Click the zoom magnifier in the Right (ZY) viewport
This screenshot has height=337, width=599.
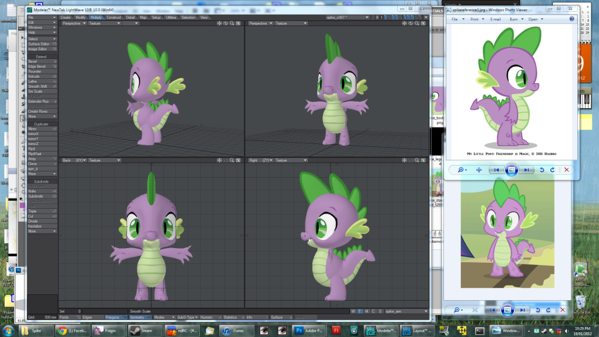416,160
